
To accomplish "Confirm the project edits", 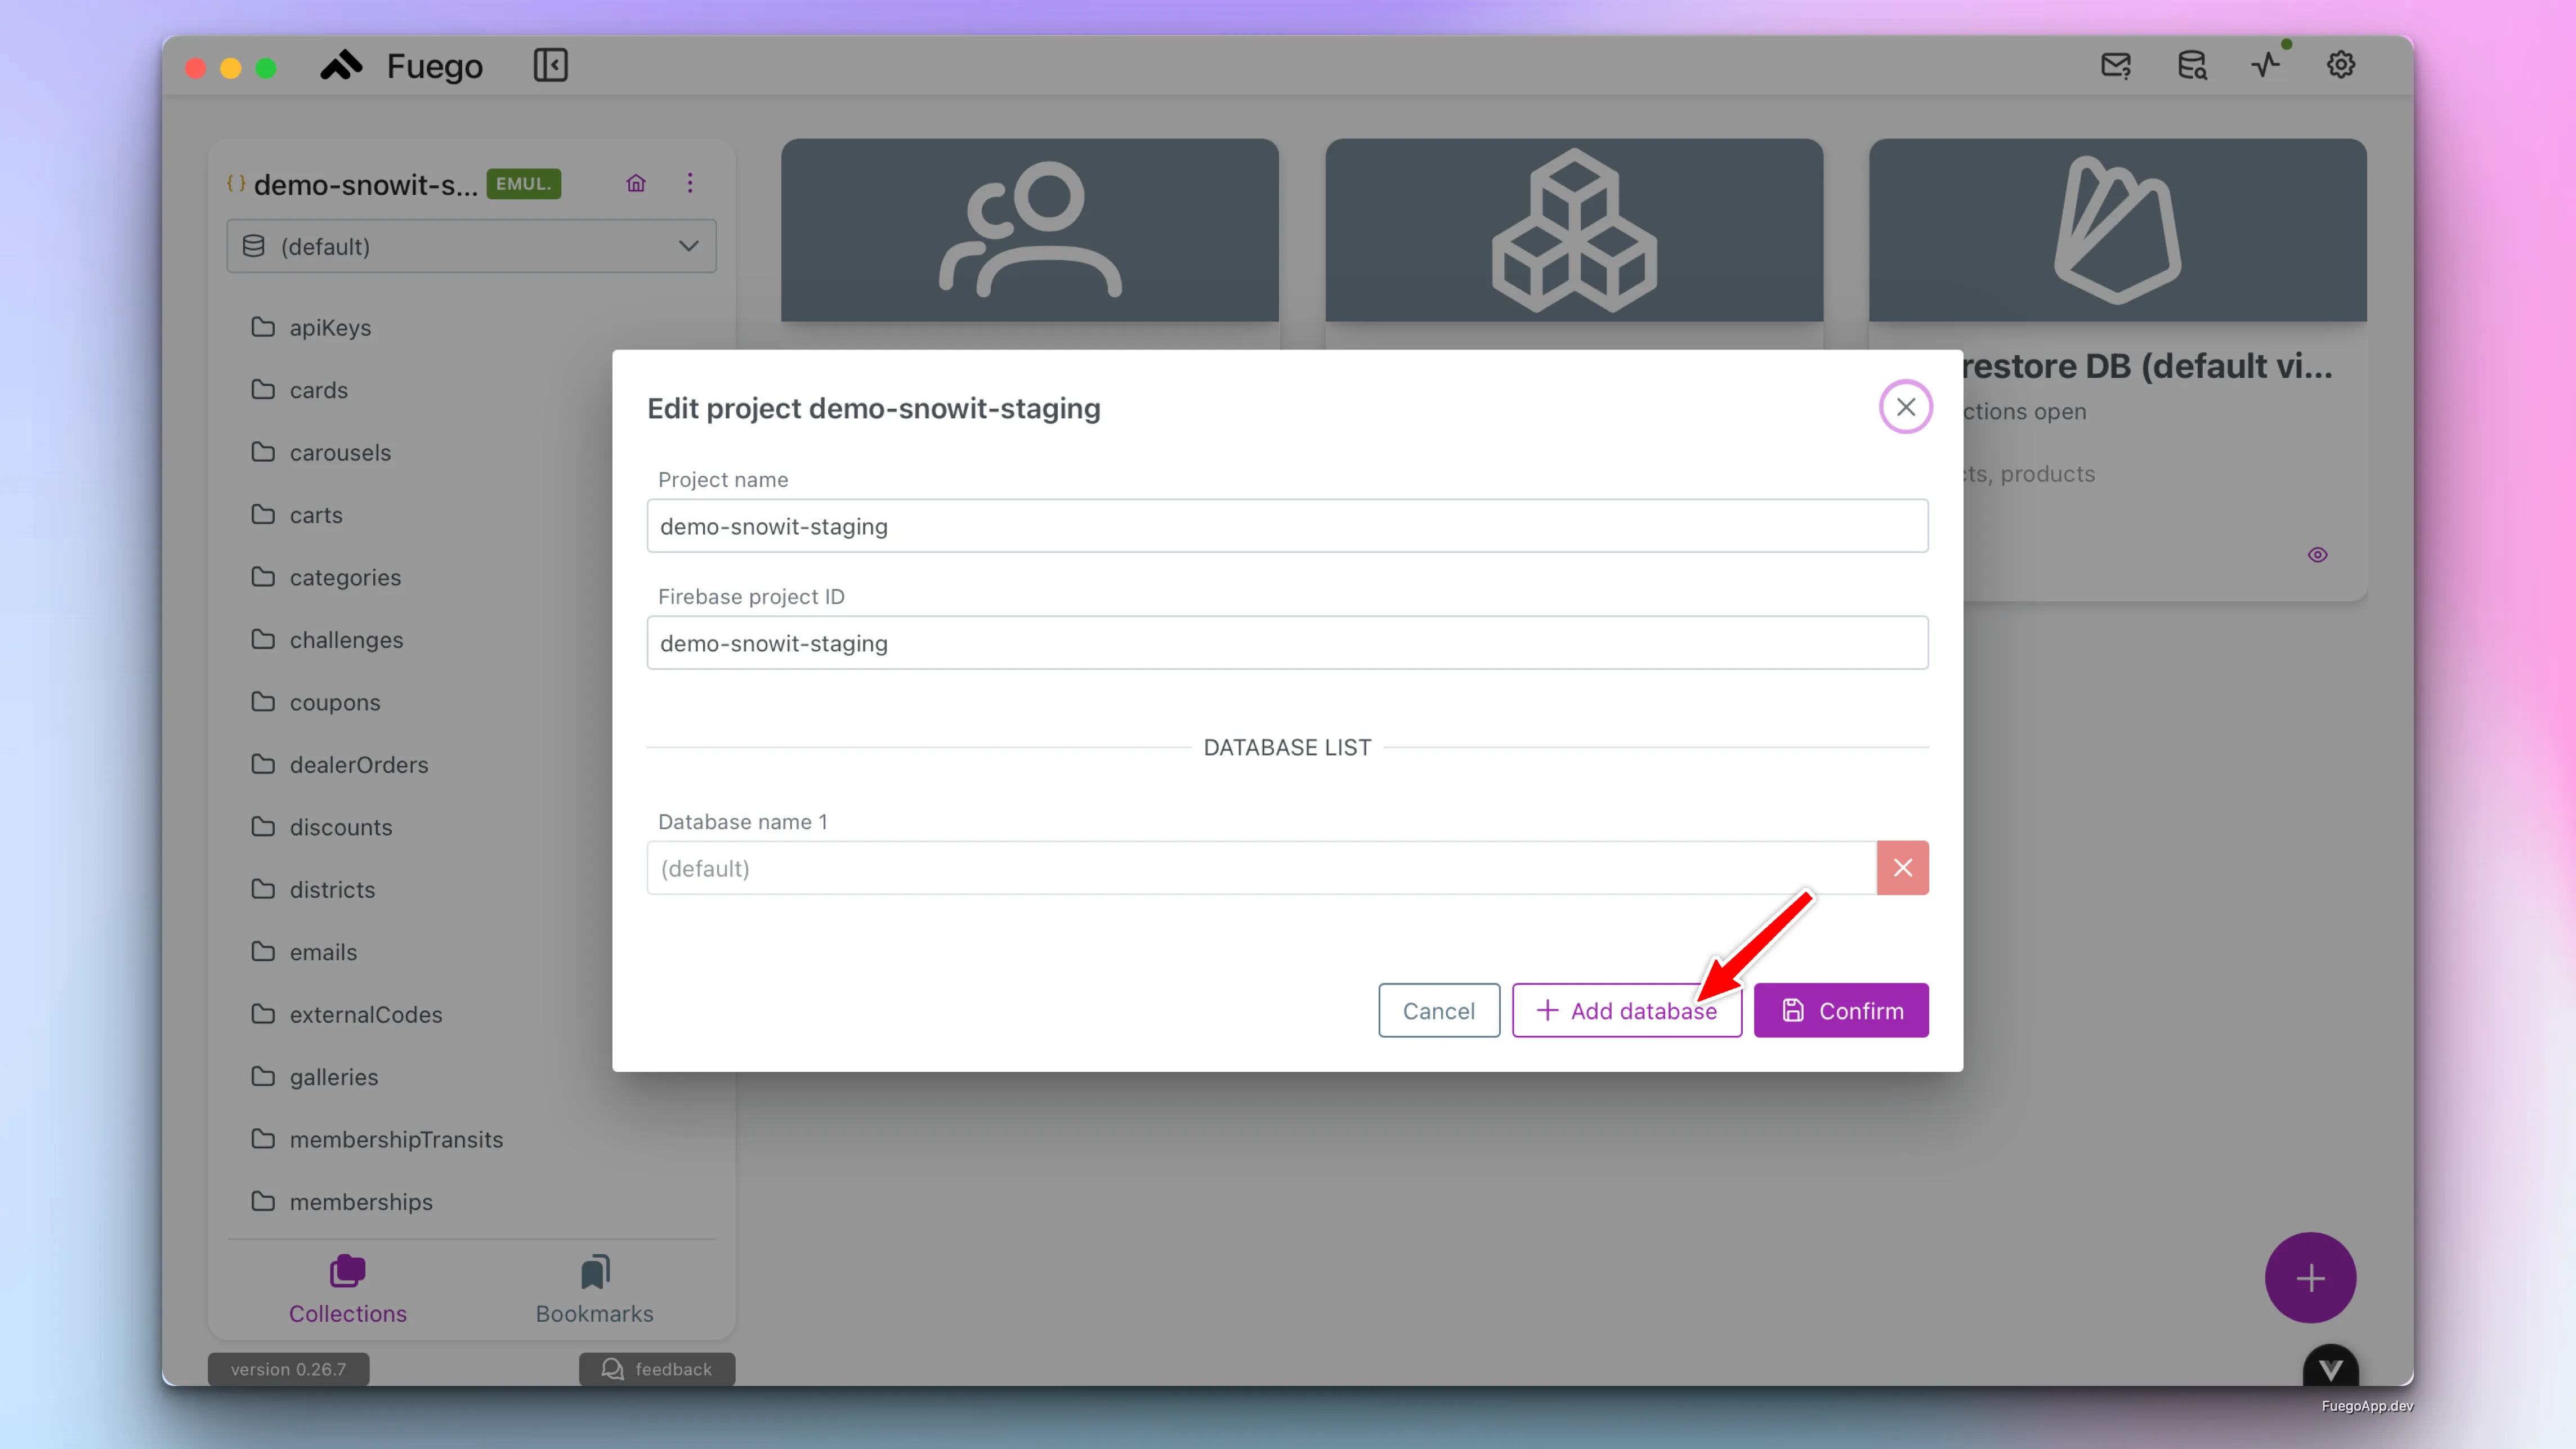I will coord(1841,1010).
